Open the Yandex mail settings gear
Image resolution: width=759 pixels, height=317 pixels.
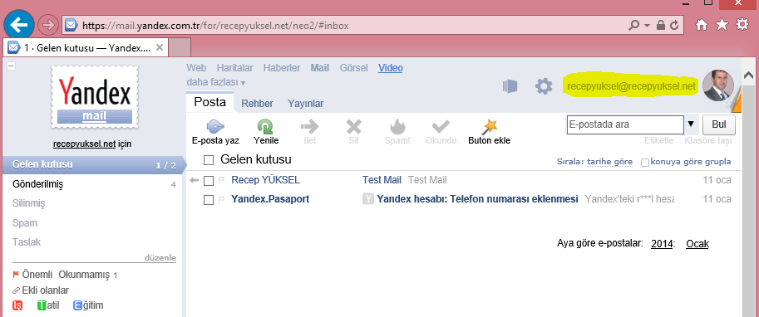tap(544, 86)
